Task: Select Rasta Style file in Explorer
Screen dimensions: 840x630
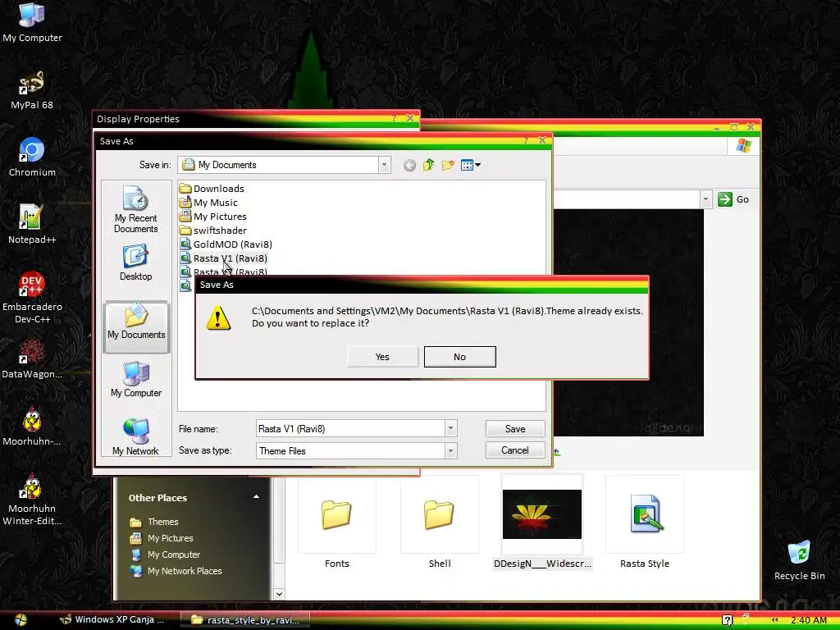Action: coord(645,523)
